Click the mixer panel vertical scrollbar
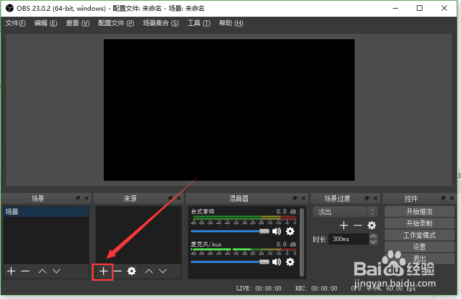Image resolution: width=461 pixels, height=299 pixels. pos(302,243)
